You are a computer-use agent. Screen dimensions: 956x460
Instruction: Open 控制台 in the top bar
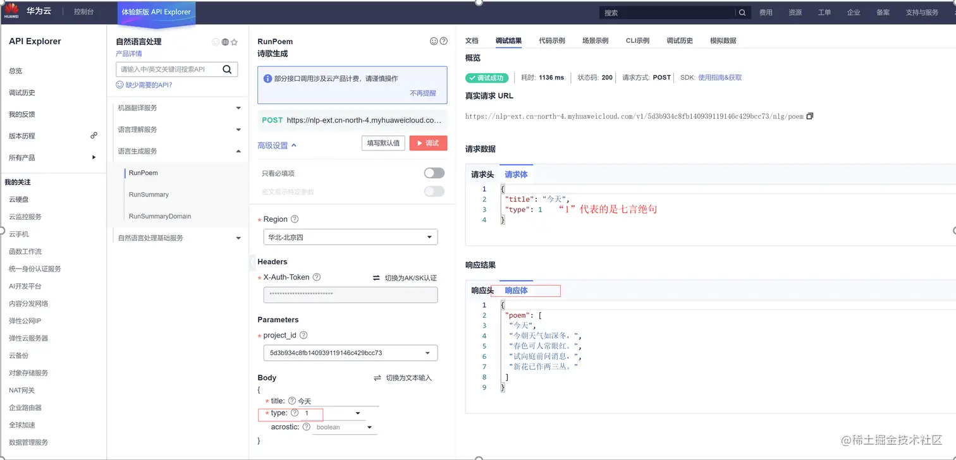(x=83, y=11)
